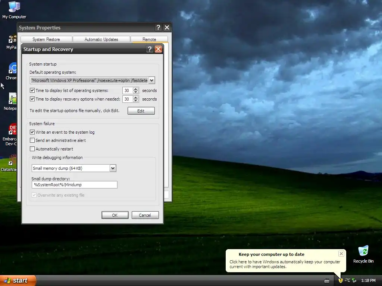Click the on-screen keyboard icon in taskbar
The width and height of the screenshot is (382, 286).
(x=327, y=281)
